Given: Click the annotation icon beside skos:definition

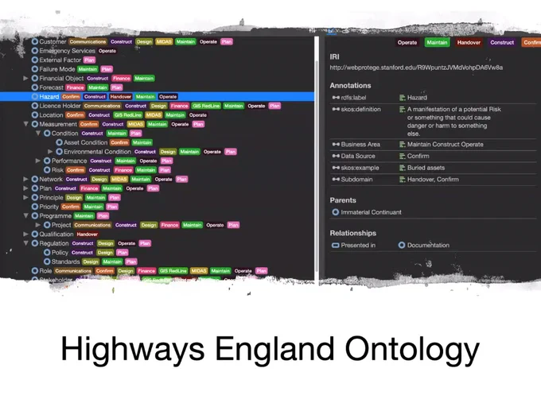Looking at the screenshot, I should click(x=336, y=109).
